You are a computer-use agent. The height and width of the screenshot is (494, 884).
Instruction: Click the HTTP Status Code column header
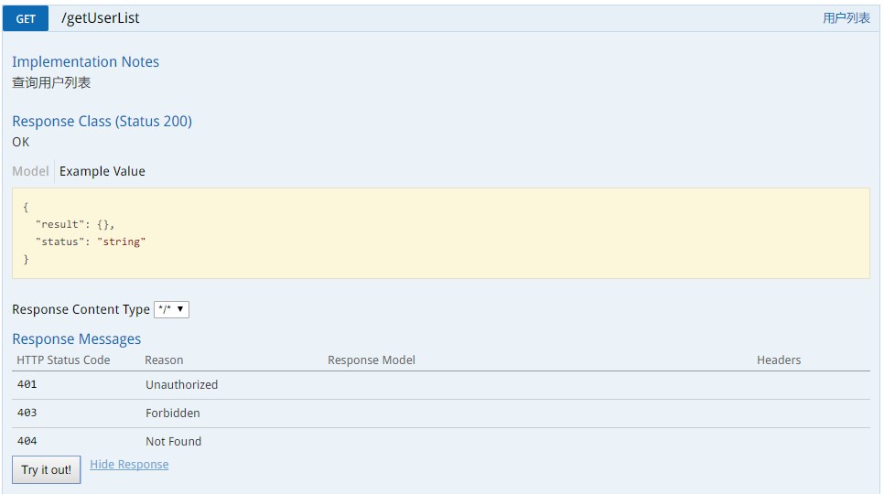(63, 360)
